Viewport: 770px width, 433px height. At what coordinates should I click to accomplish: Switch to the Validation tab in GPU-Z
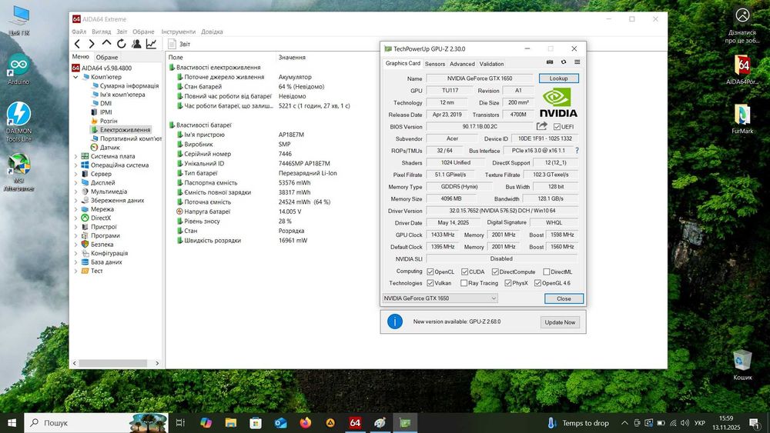tap(491, 64)
